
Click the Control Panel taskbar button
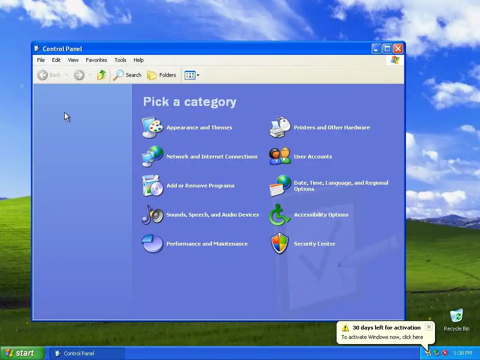point(87,353)
